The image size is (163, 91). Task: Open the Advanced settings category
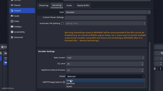click(22, 37)
